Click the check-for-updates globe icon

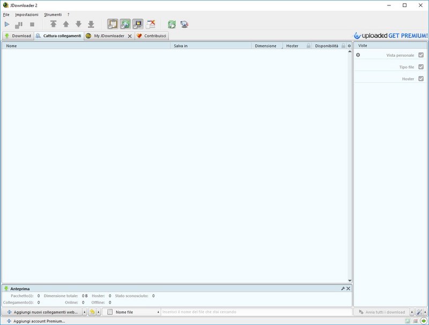184,24
